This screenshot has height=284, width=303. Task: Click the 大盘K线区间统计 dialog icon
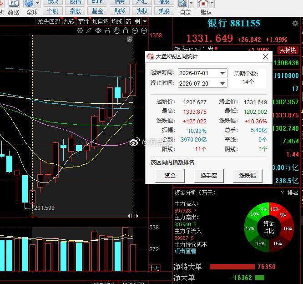[150, 56]
